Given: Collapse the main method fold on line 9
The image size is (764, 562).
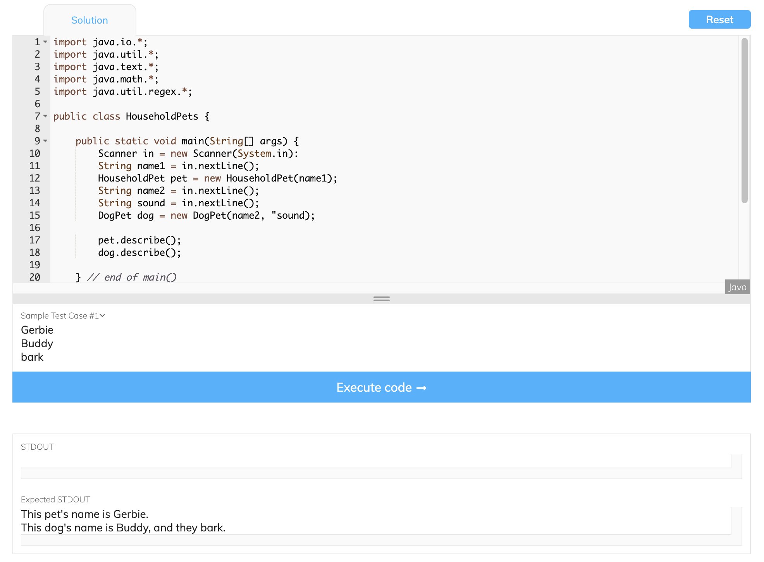Looking at the screenshot, I should (x=45, y=141).
